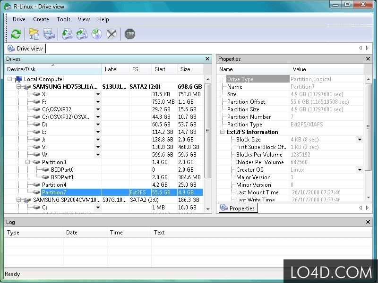This screenshot has width=378, height=283.
Task: Open the Tools menu
Action: (x=63, y=19)
